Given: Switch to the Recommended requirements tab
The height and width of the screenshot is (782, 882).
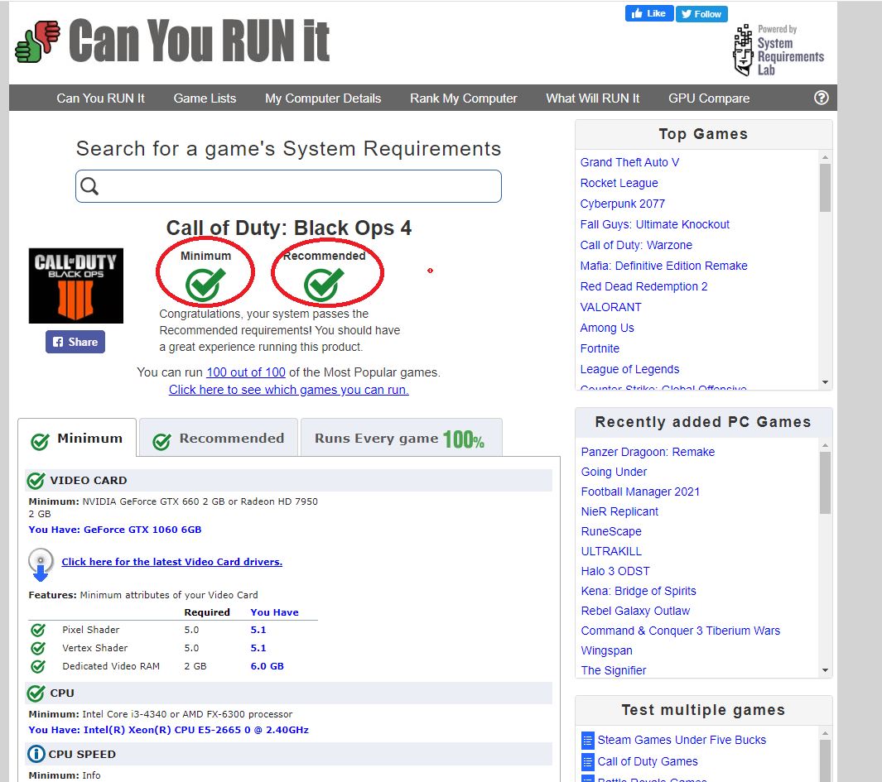Looking at the screenshot, I should (x=219, y=439).
